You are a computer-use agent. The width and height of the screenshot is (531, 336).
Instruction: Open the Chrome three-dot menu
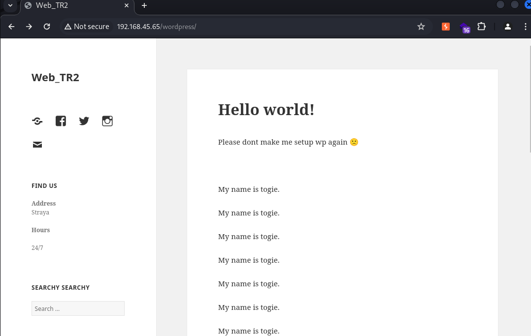pos(525,27)
